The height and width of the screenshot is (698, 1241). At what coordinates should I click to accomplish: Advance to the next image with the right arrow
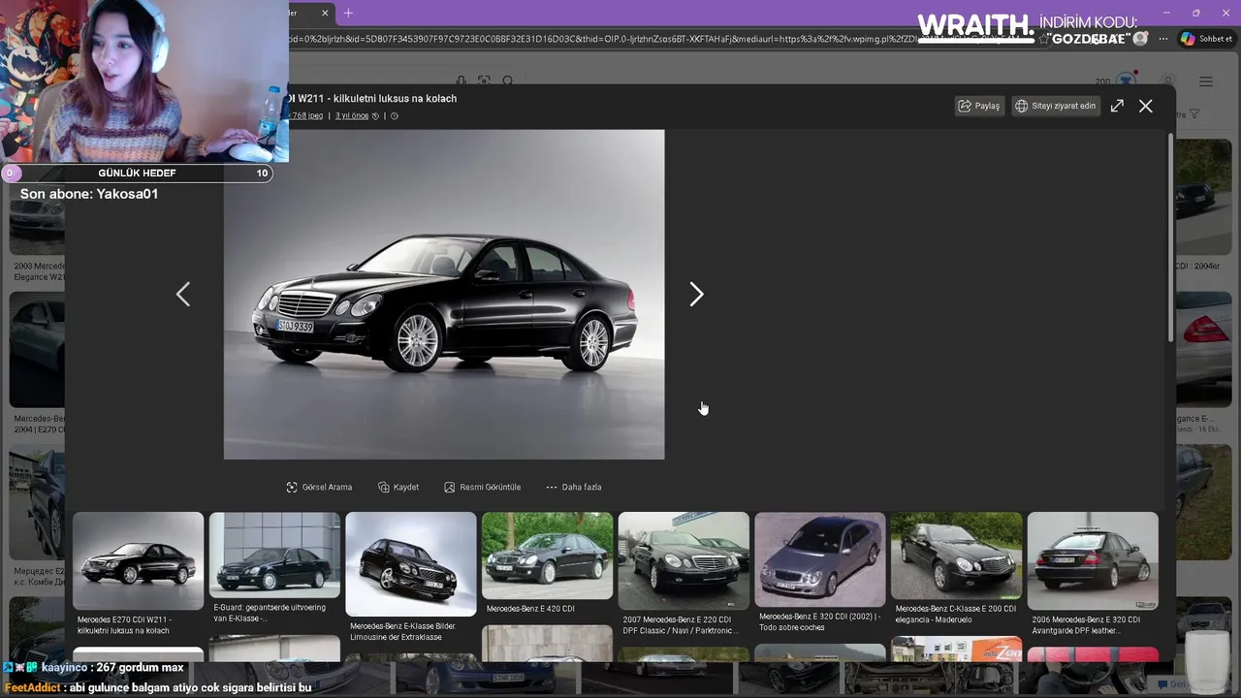pyautogui.click(x=696, y=294)
